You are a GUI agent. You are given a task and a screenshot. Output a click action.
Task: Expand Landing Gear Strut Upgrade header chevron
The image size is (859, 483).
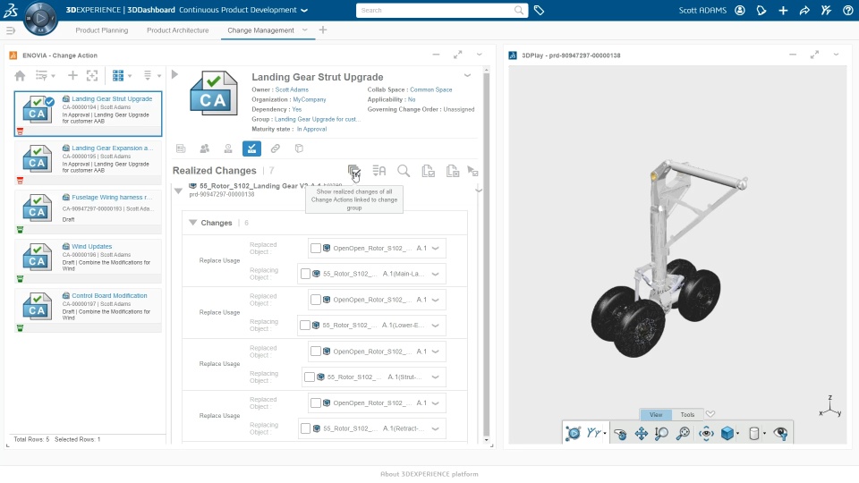(467, 75)
